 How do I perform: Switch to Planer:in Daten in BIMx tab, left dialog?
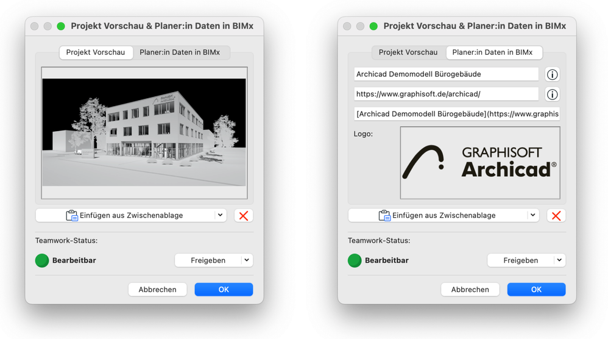point(180,52)
